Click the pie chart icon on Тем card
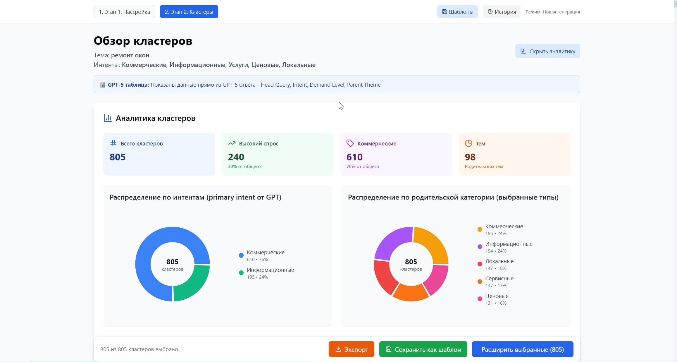This screenshot has width=677, height=362. pos(469,143)
